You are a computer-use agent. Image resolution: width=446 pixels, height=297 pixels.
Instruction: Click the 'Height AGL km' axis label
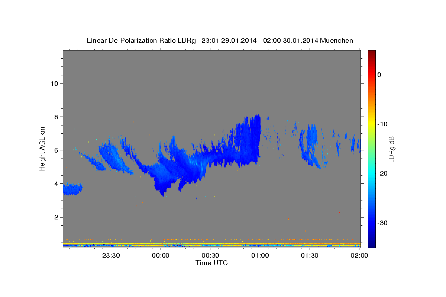coord(43,148)
